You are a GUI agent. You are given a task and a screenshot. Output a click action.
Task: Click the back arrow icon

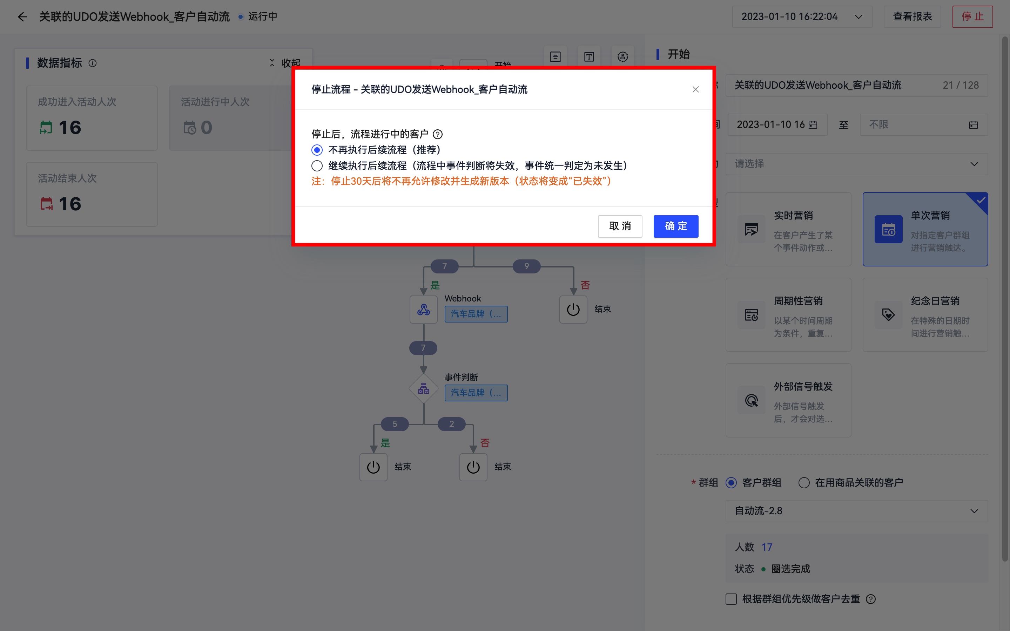point(22,17)
